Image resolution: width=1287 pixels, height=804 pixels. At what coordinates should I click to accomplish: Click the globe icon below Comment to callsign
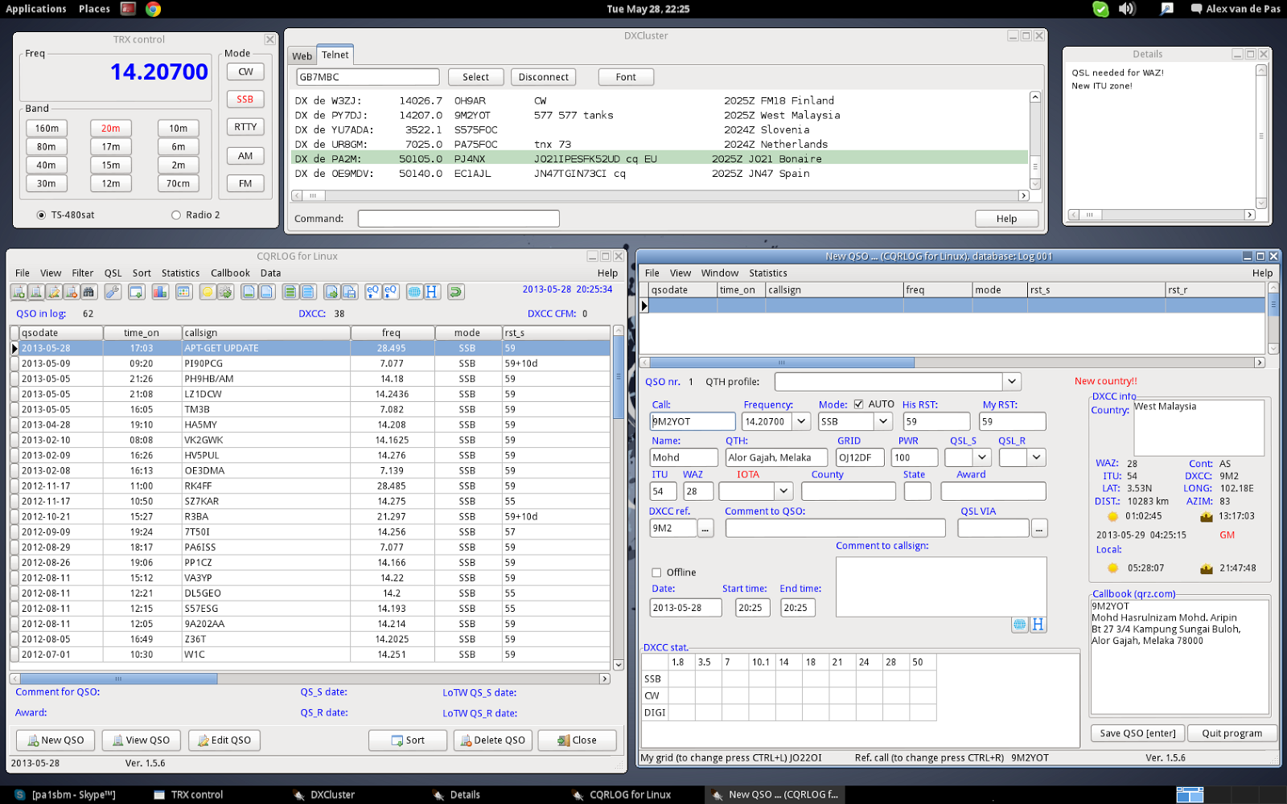pos(1020,625)
